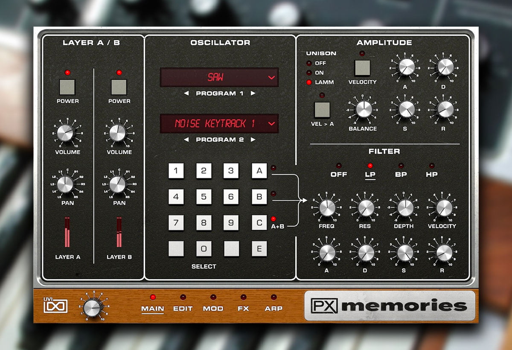Toggle the Layer B power button
The image size is (512, 350).
[x=119, y=87]
